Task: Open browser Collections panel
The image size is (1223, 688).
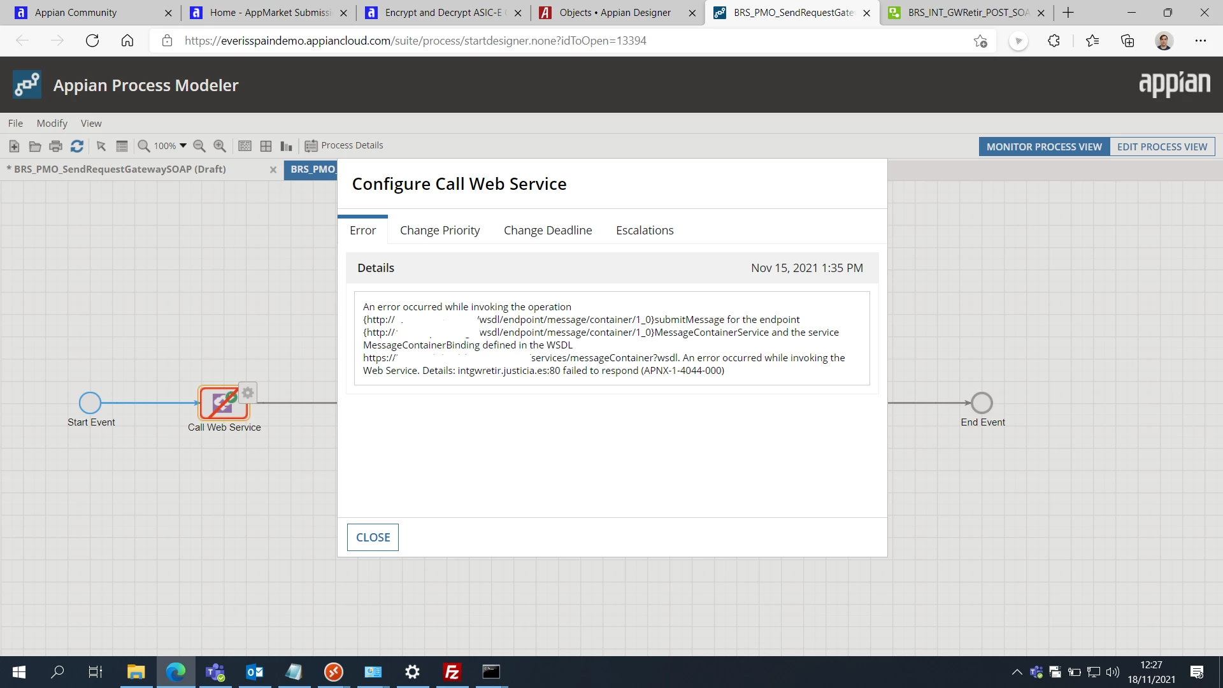Action: coord(1127,41)
